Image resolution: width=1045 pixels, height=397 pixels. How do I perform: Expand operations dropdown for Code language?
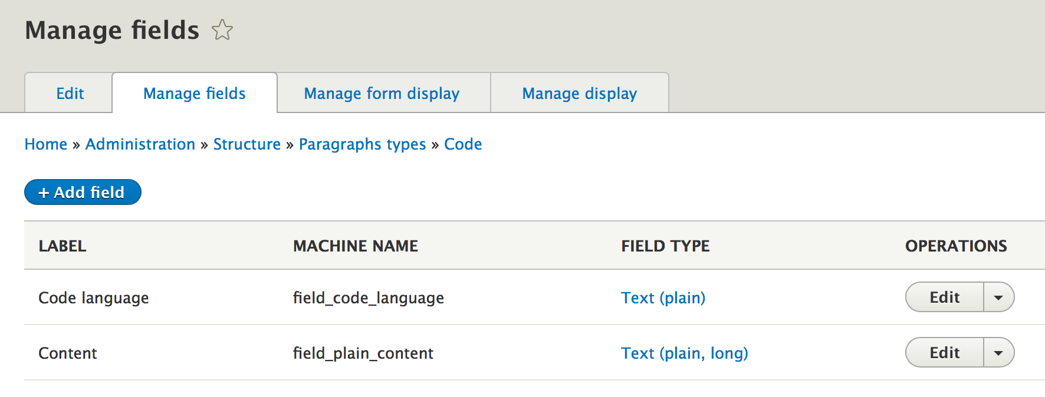tap(998, 297)
